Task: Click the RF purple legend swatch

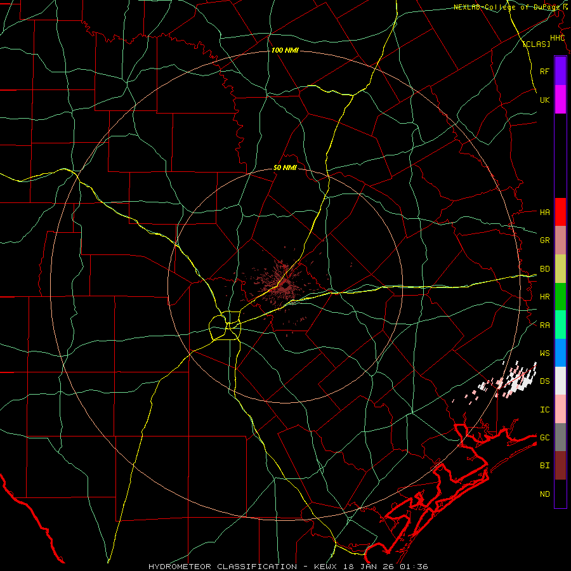Action: (560, 71)
